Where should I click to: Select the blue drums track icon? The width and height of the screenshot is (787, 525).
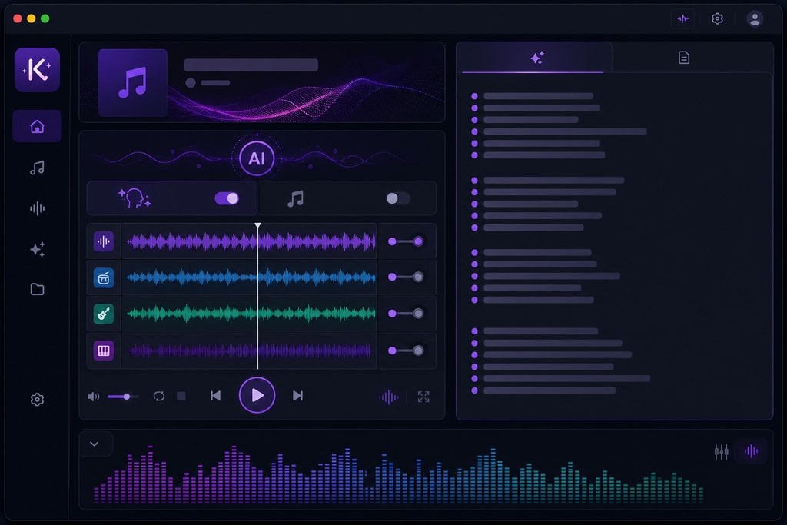tap(104, 278)
